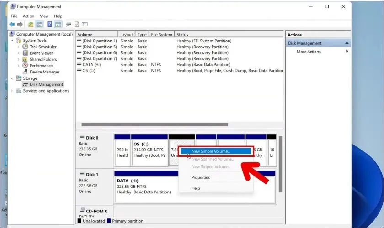
Task: Open Task Scheduler in the tree
Action: (x=44, y=47)
